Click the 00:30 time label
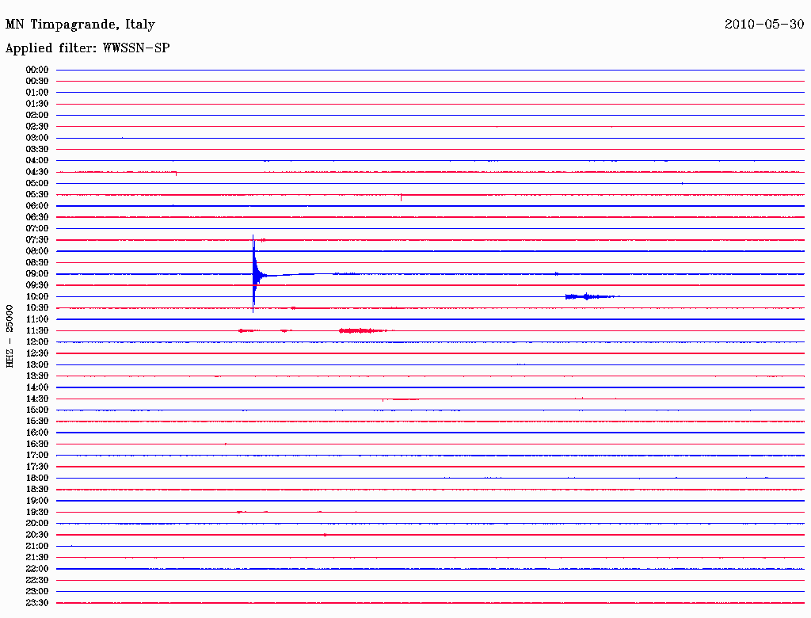The width and height of the screenshot is (811, 618). (x=37, y=82)
